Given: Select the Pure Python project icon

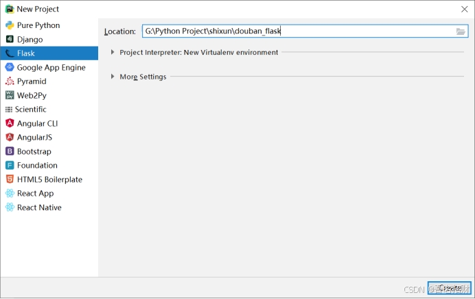Looking at the screenshot, I should (x=10, y=25).
